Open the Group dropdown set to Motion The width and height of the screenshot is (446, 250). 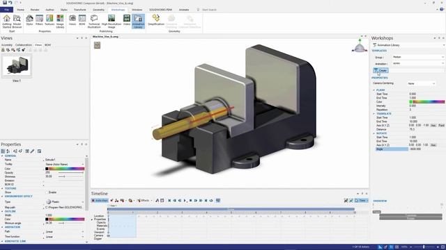(418, 57)
